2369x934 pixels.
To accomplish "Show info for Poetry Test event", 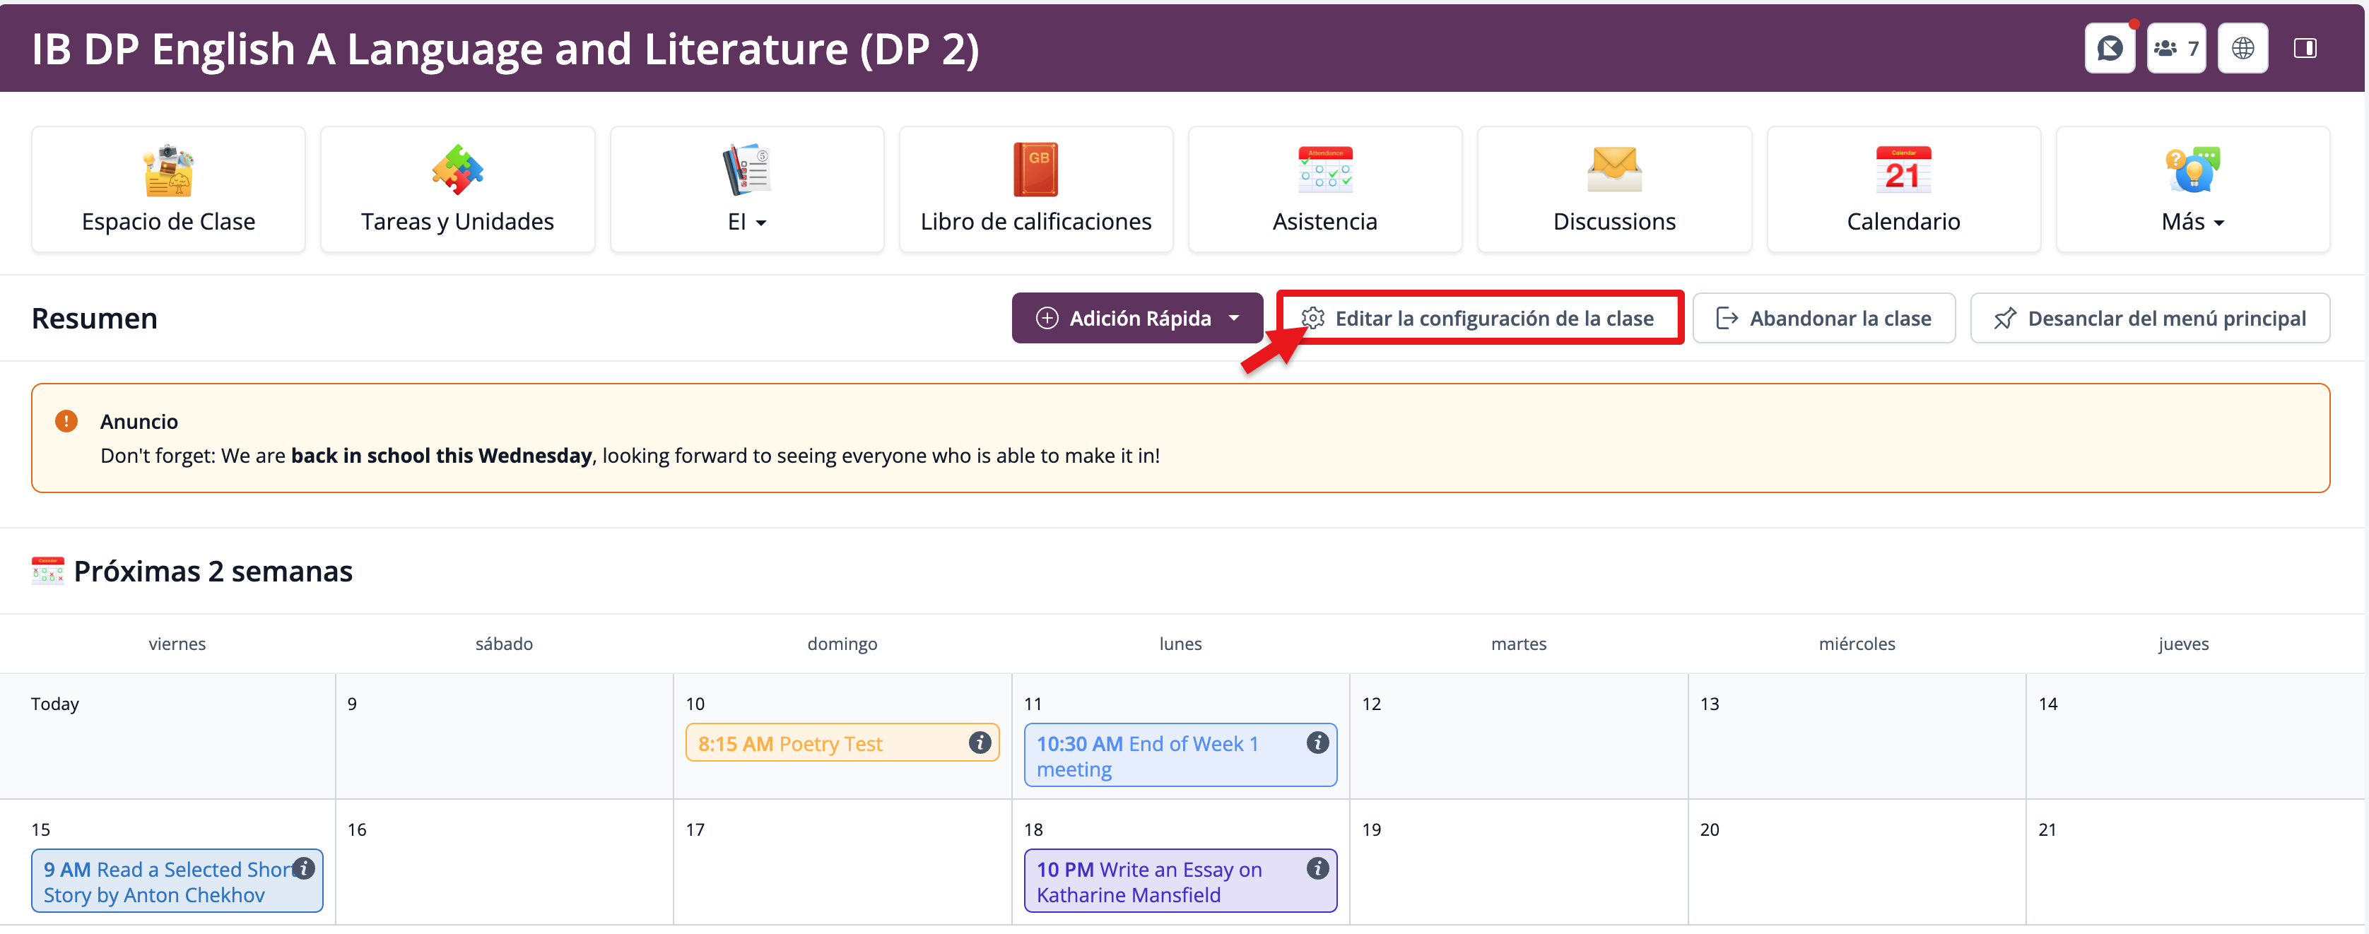I will pyautogui.click(x=980, y=743).
